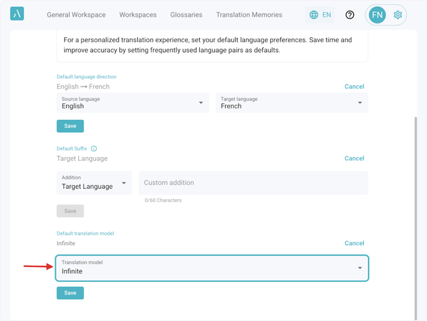Expand the Target language dropdown
The width and height of the screenshot is (427, 321).
[x=292, y=103]
